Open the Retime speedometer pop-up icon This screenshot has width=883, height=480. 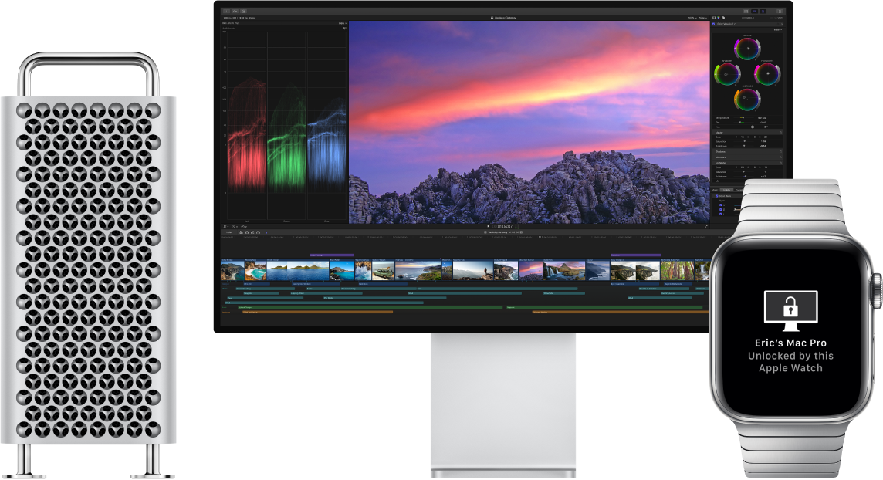coord(243,226)
